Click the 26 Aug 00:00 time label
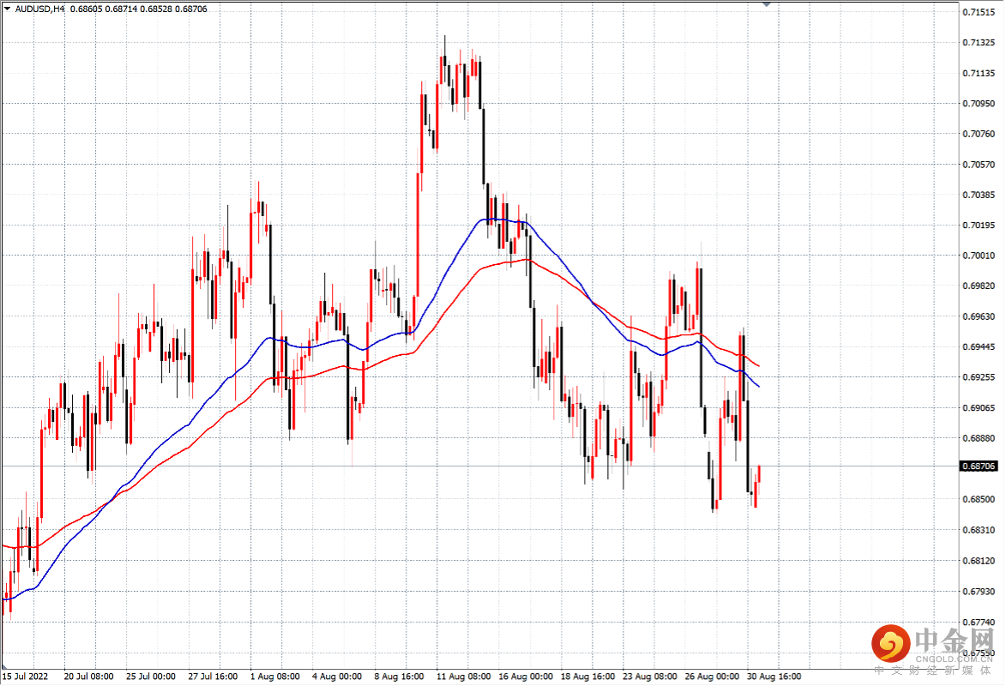Viewport: 1006px width, 686px height. [x=712, y=677]
